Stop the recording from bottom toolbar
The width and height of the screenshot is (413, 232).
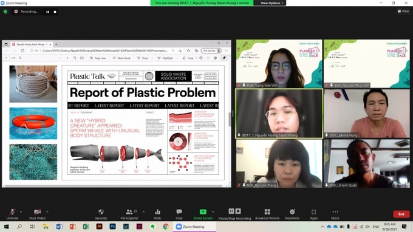coord(238,211)
